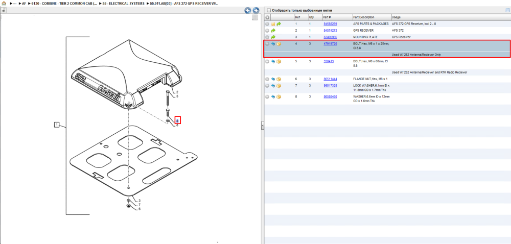This screenshot has height=244, width=511.
Task: Toggle 'Отобразить только выбранные метки' checkbox
Action: pos(269,10)
